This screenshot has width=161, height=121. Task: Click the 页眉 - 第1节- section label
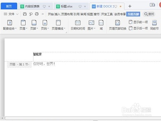pyautogui.click(x=19, y=65)
